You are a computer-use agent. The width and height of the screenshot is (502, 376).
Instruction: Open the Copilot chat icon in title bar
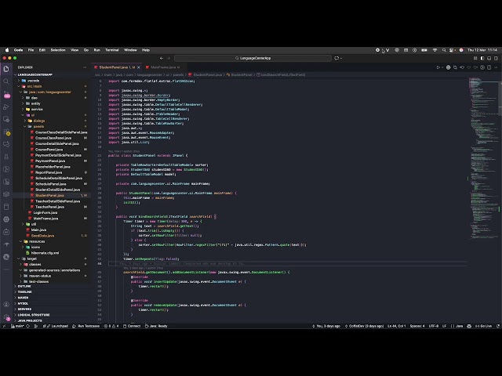pos(336,58)
